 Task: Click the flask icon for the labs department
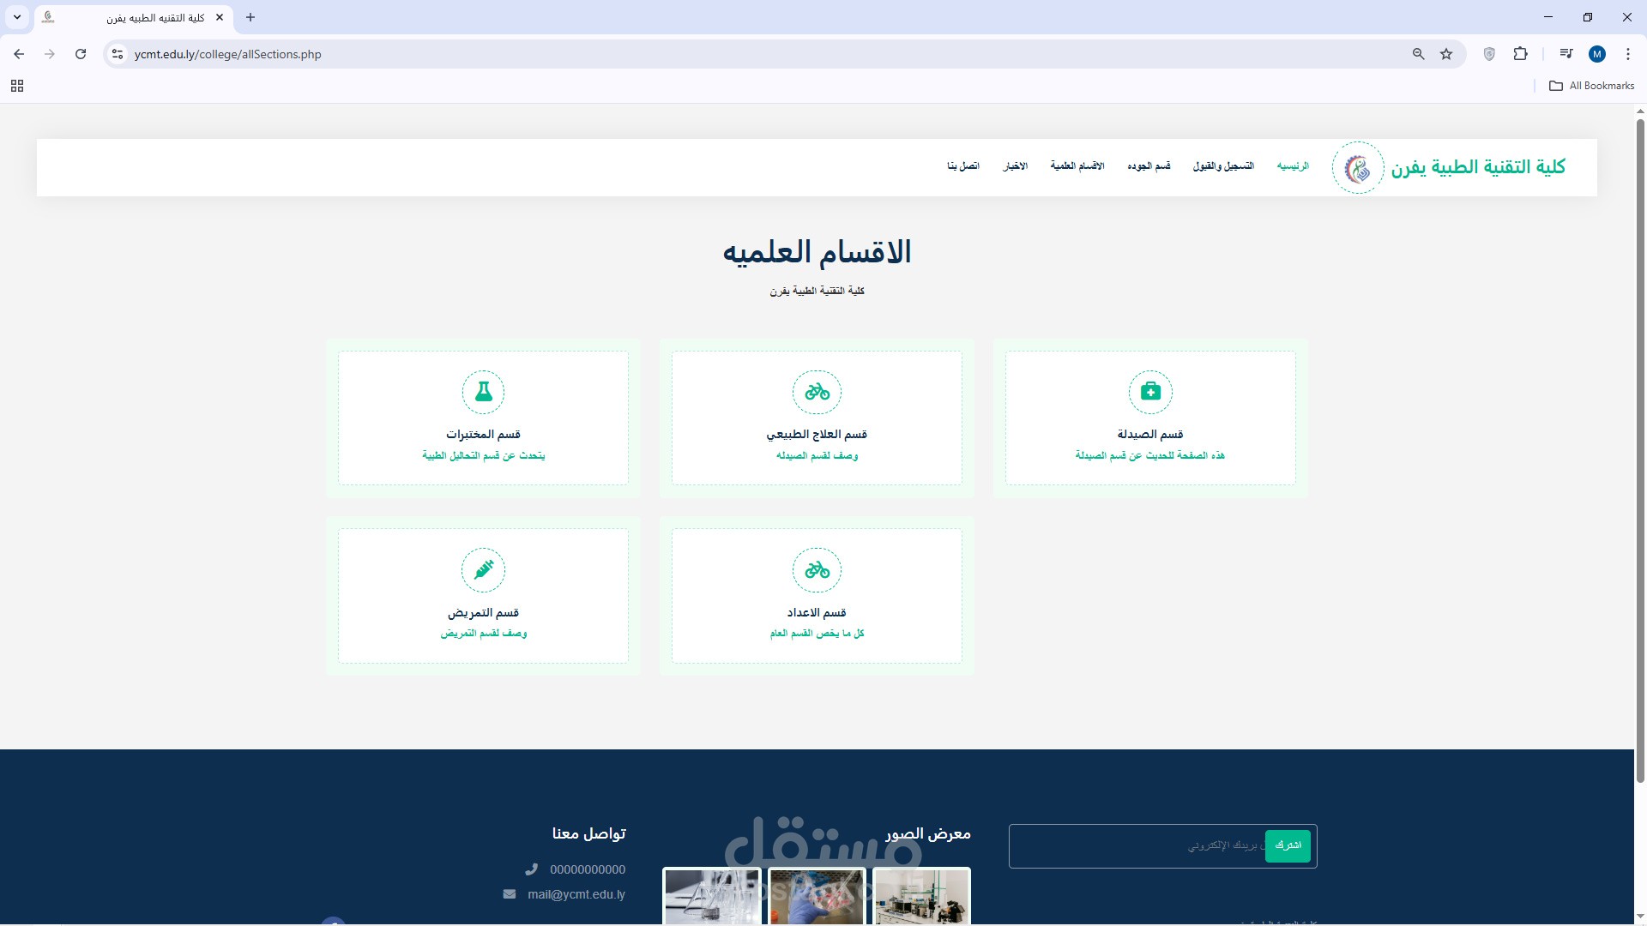(483, 392)
